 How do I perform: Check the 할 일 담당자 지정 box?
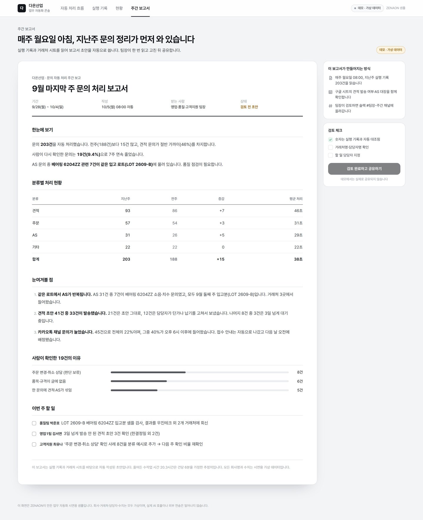pyautogui.click(x=330, y=155)
